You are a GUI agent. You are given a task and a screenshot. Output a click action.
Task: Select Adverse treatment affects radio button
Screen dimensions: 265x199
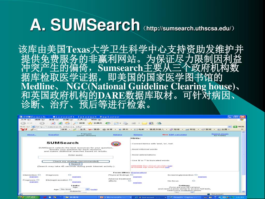(x=130, y=181)
